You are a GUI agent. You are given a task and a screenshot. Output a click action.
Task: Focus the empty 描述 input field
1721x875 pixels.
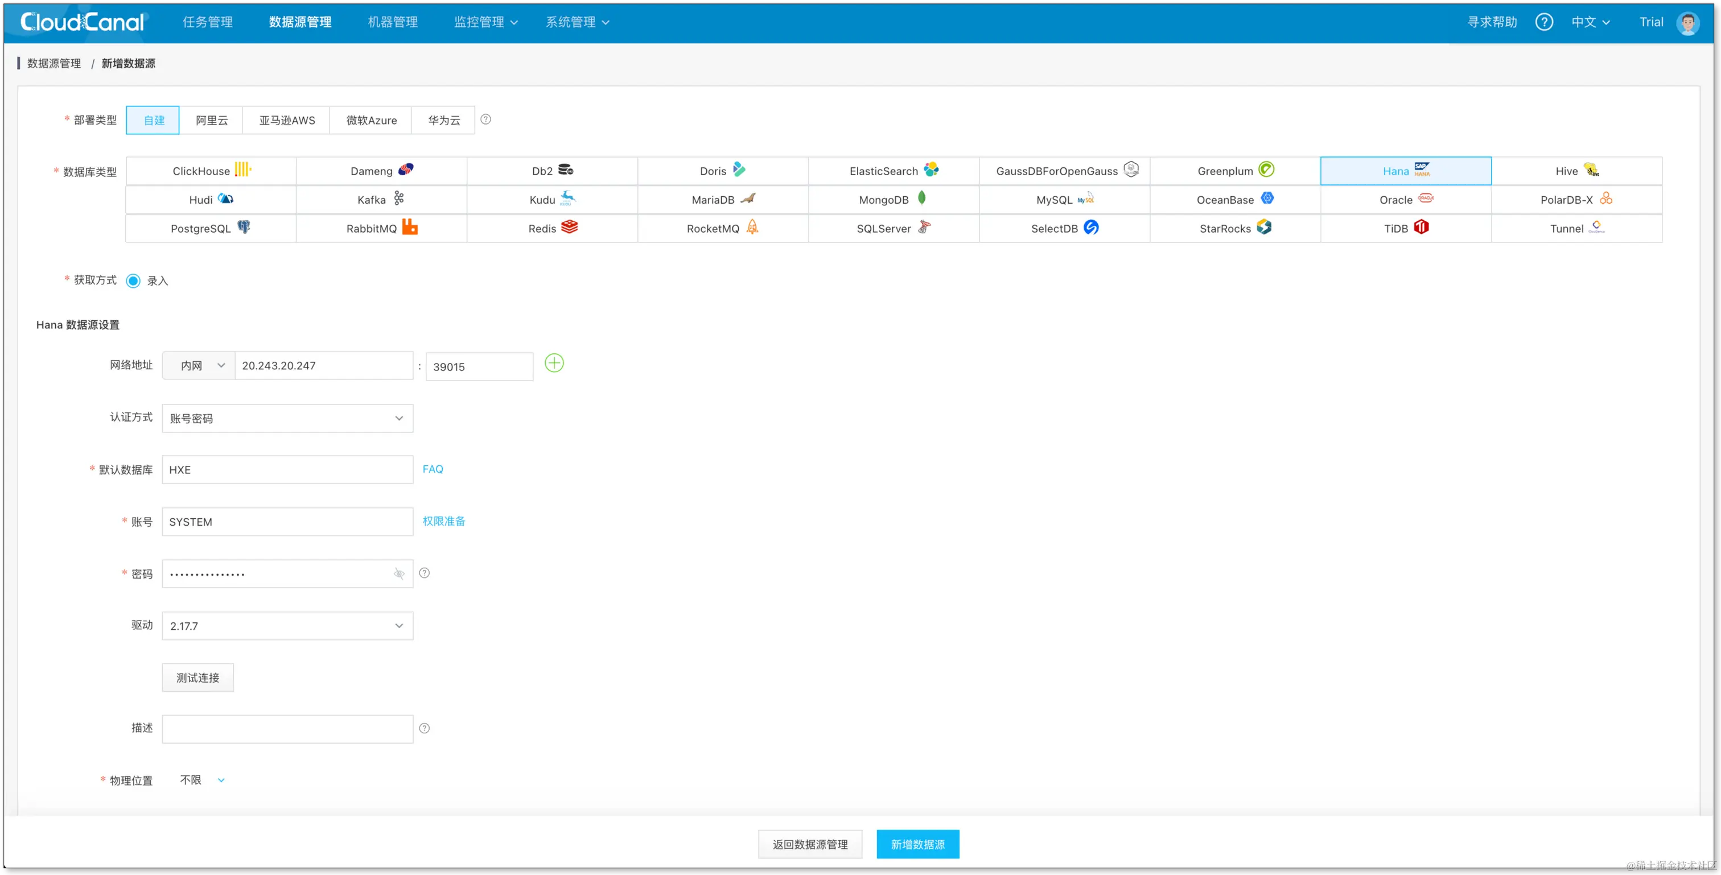(x=287, y=729)
